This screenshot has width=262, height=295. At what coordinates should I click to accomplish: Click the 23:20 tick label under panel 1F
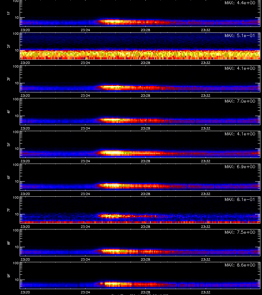(x=25, y=30)
